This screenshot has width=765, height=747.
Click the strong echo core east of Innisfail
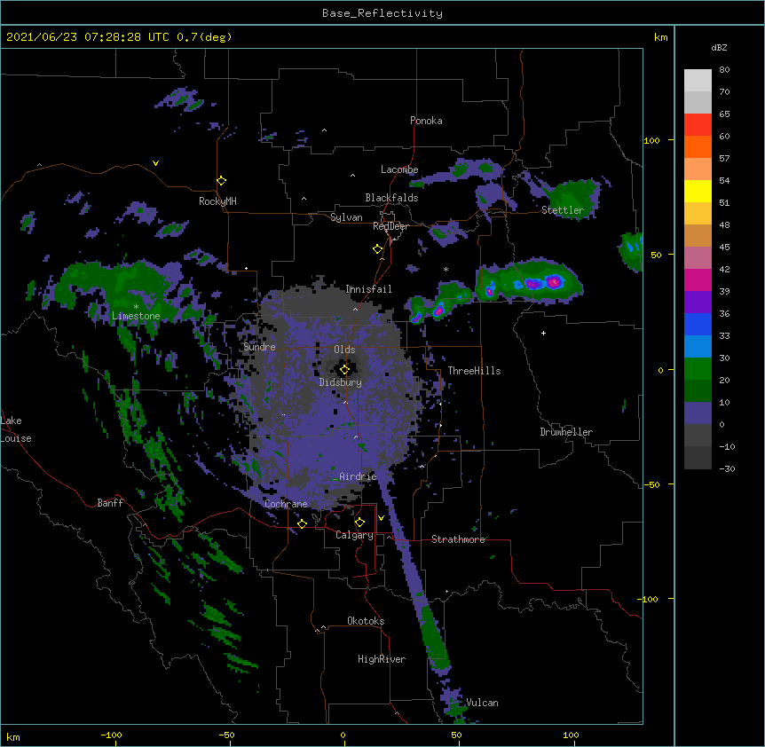pos(554,281)
